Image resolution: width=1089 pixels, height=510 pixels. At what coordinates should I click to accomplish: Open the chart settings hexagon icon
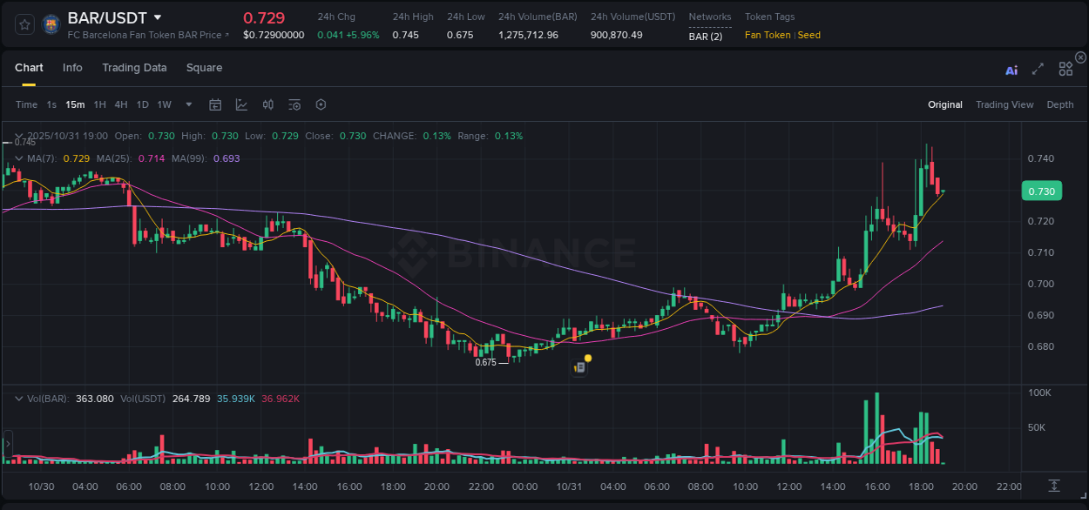click(321, 104)
